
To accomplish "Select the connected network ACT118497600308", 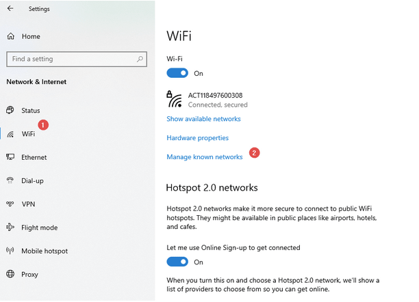I will click(x=215, y=95).
